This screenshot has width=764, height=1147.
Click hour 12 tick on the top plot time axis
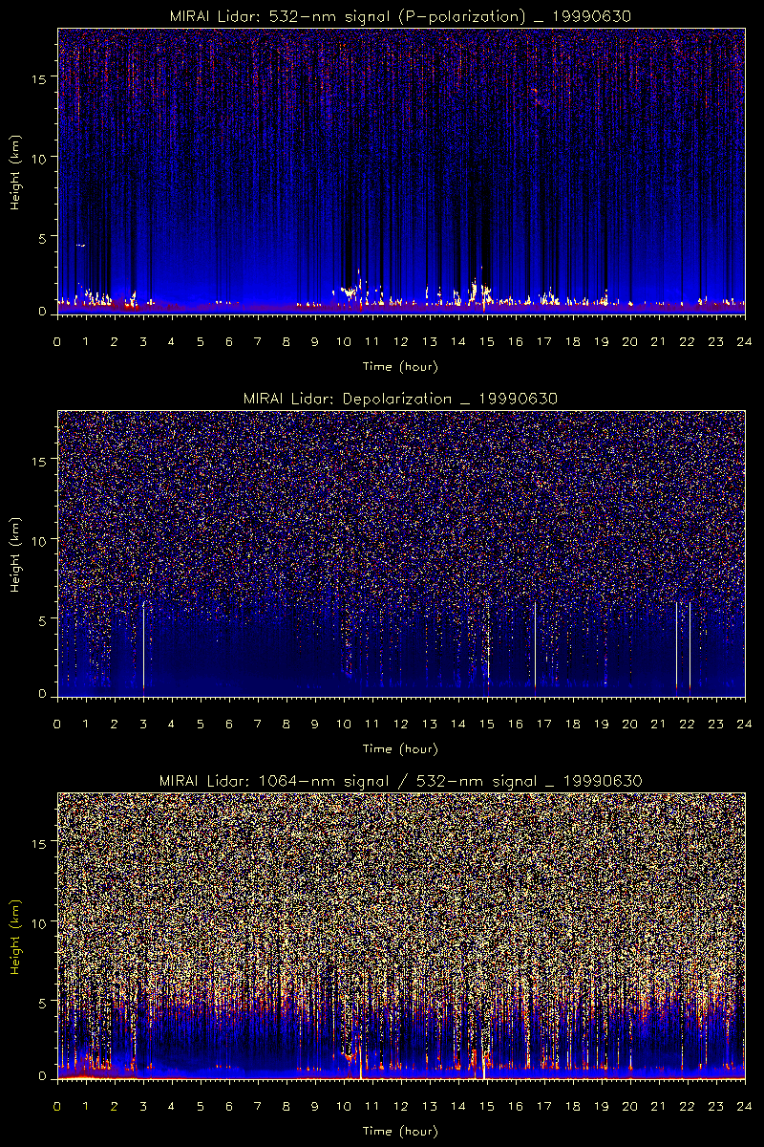point(401,341)
